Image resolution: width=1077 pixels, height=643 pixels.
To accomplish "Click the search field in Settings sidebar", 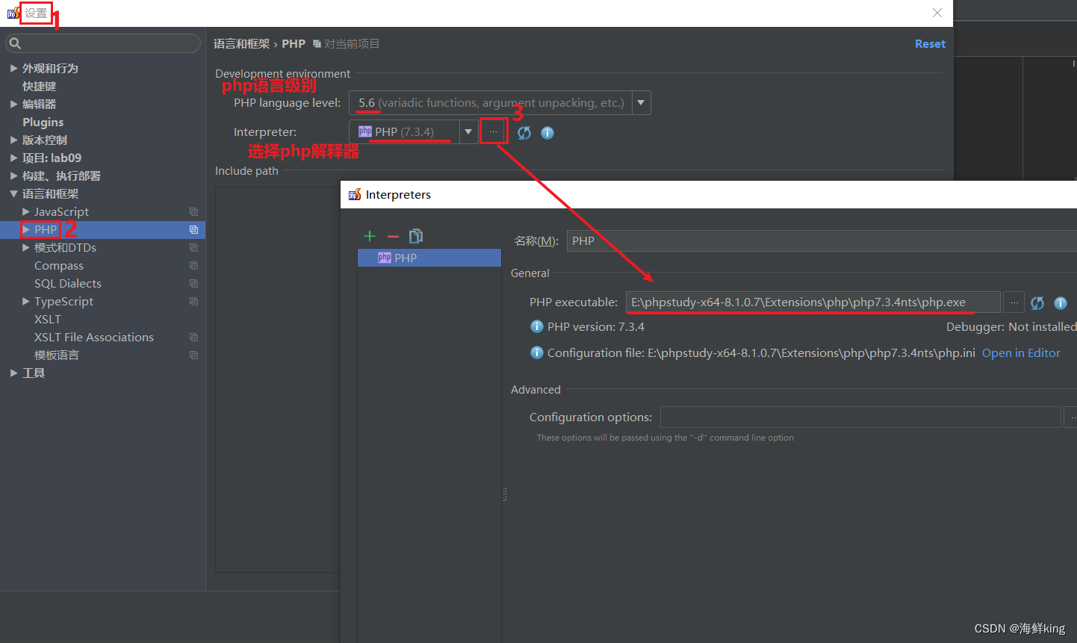I will tap(103, 43).
